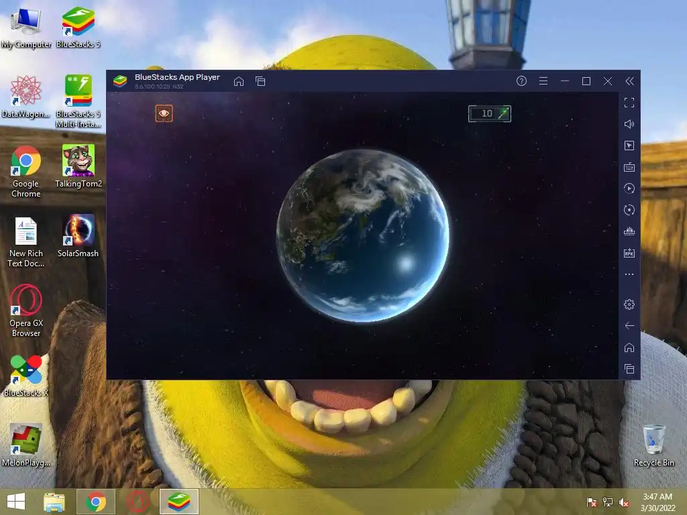Select the BlueStacks X desktop shortcut
This screenshot has height=515, width=687.
pyautogui.click(x=26, y=376)
